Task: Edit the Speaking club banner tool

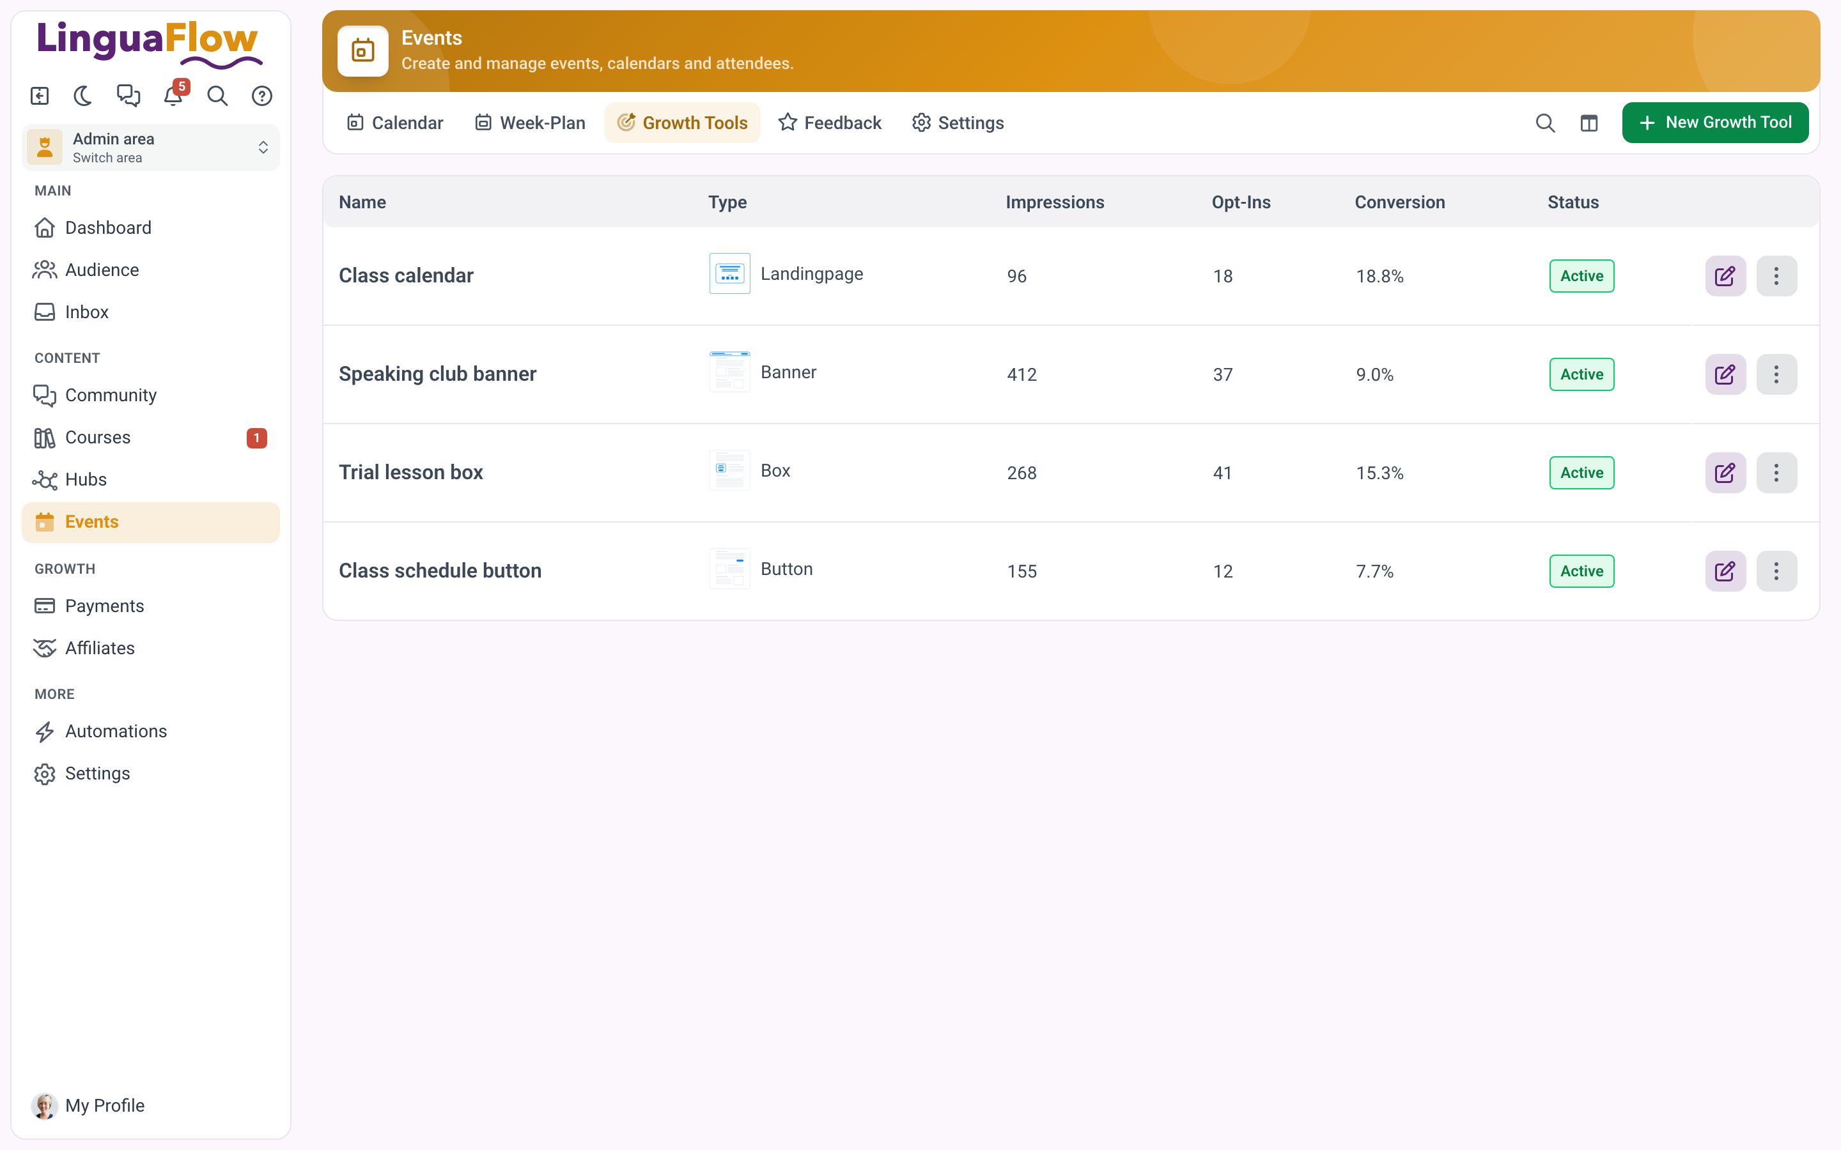Action: [1725, 374]
